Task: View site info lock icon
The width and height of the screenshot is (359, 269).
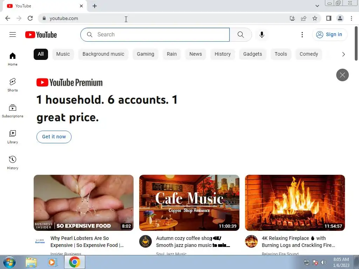Action: [44, 18]
